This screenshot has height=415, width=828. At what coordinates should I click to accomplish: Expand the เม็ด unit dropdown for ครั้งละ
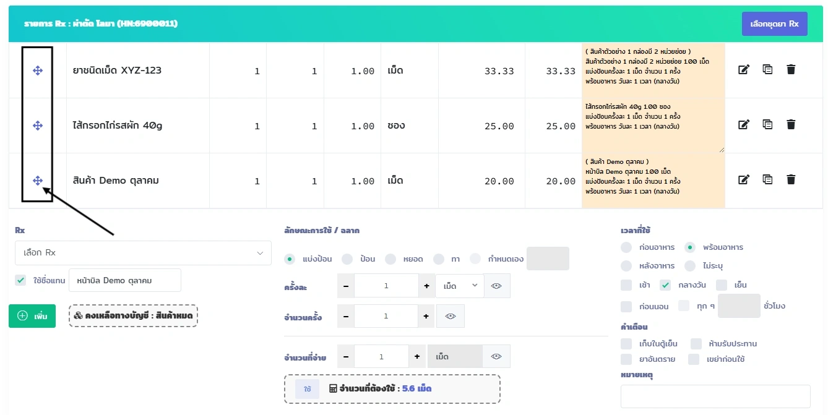click(459, 286)
